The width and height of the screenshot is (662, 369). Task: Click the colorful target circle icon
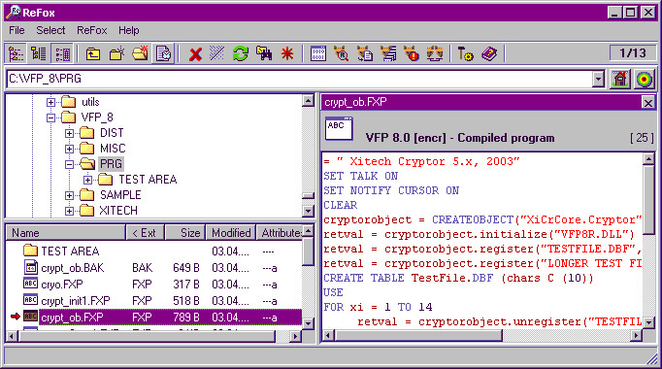point(645,79)
